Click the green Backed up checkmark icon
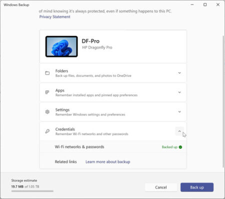Screen dimensions: 225x199 tap(180, 147)
